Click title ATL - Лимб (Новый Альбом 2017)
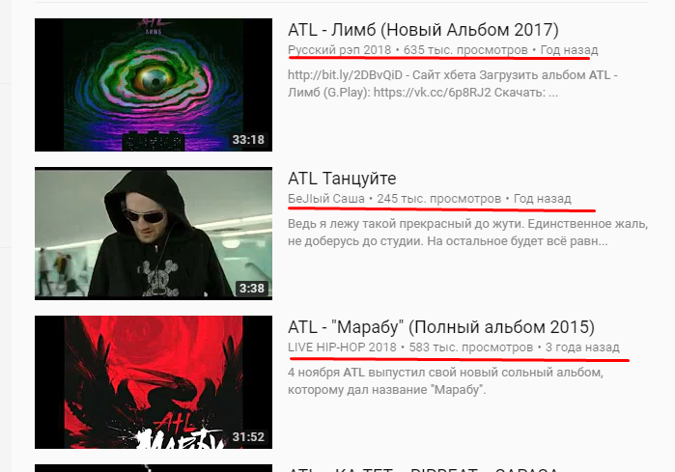Viewport: 675px width, 472px height. [x=423, y=30]
